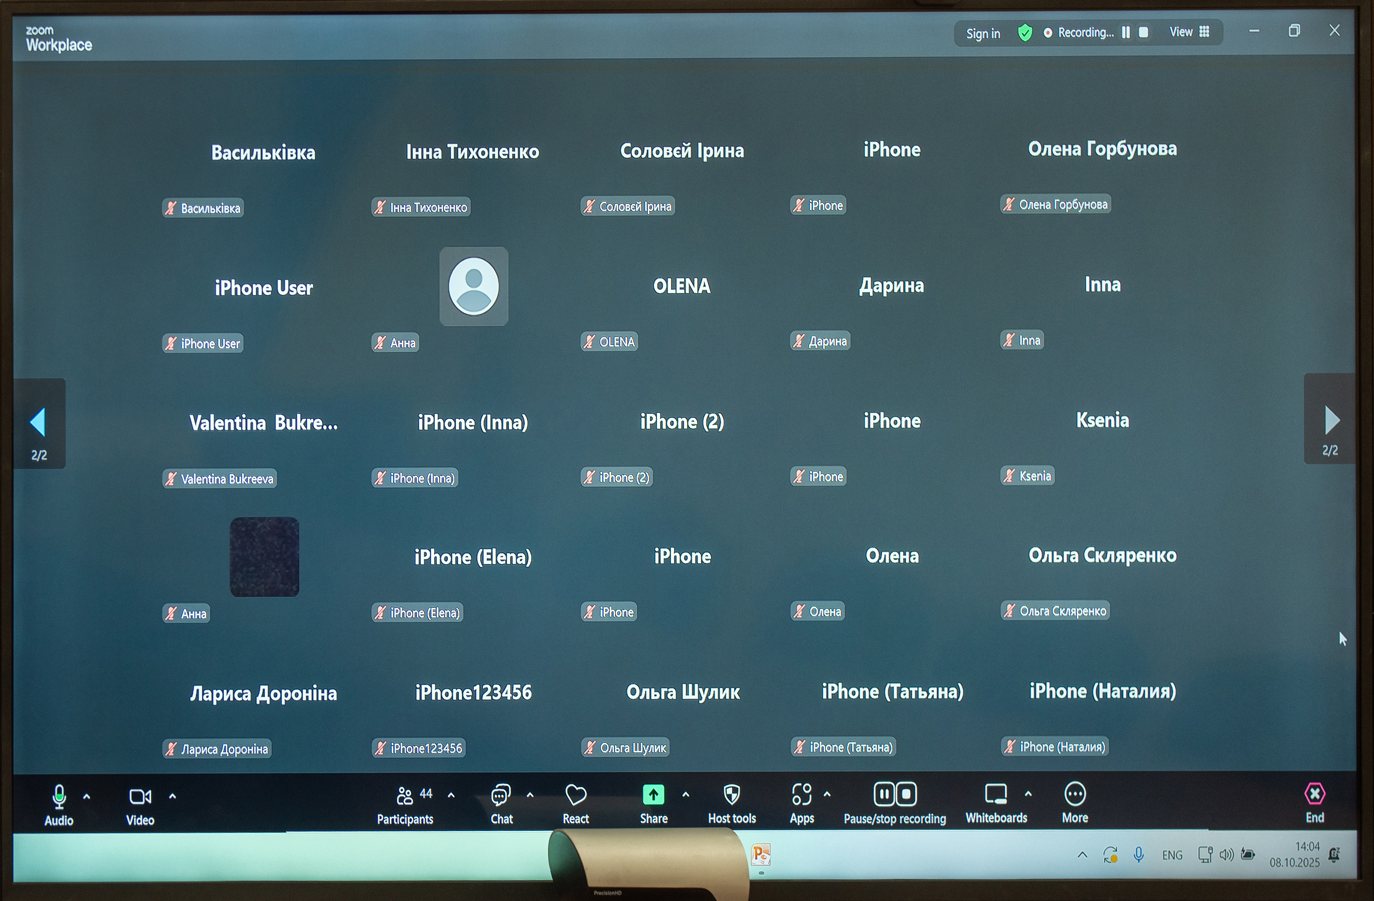Click the green Share screen icon
The height and width of the screenshot is (901, 1374).
[653, 795]
